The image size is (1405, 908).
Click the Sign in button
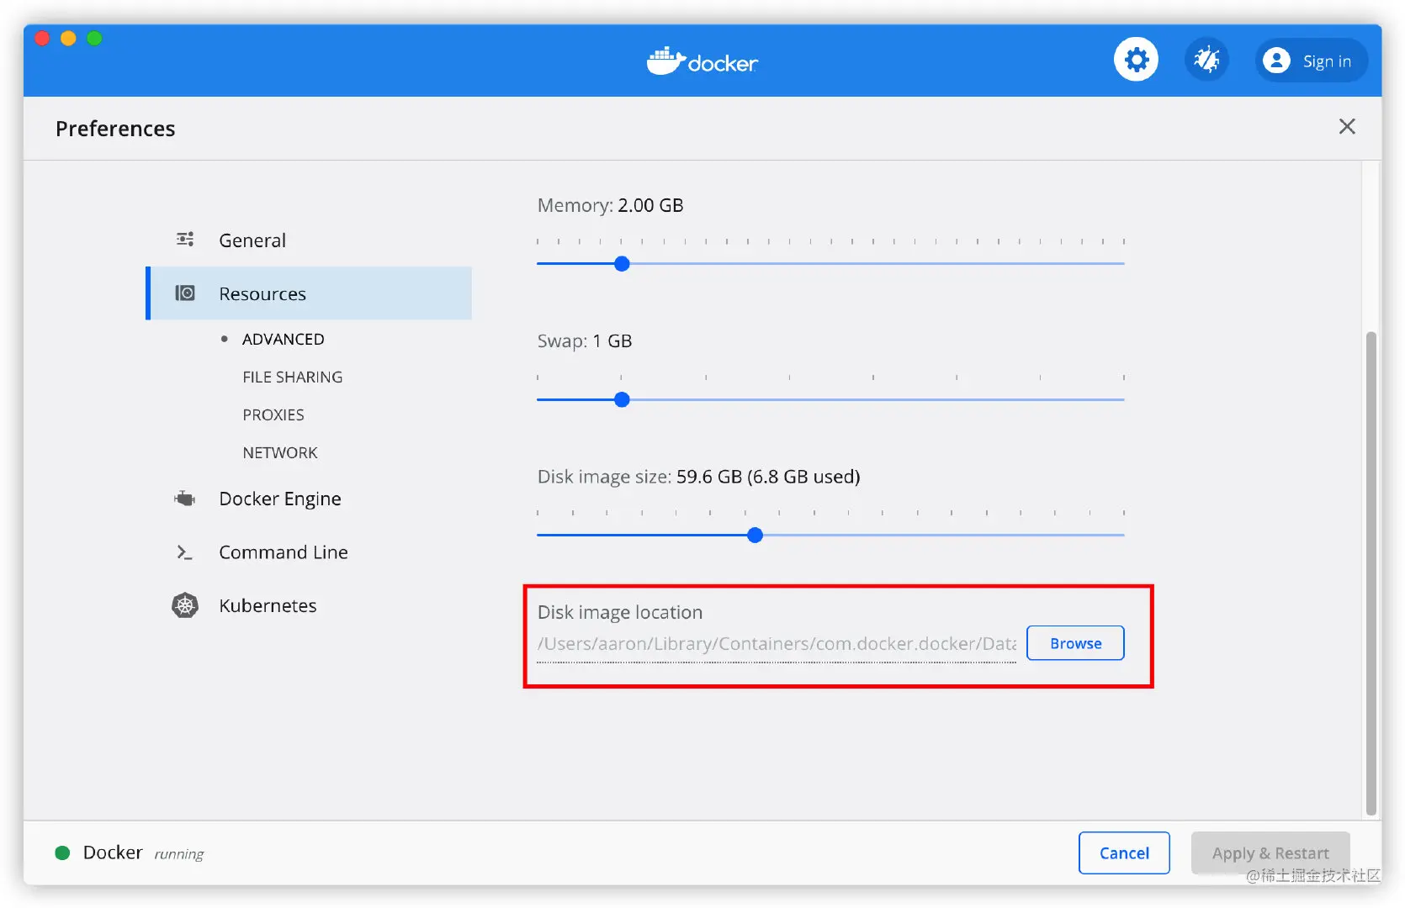(1311, 61)
